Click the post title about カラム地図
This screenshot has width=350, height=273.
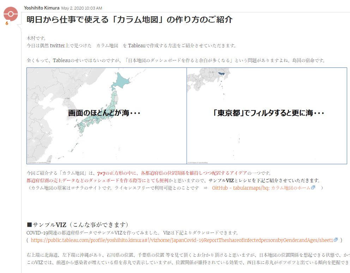click(x=129, y=20)
